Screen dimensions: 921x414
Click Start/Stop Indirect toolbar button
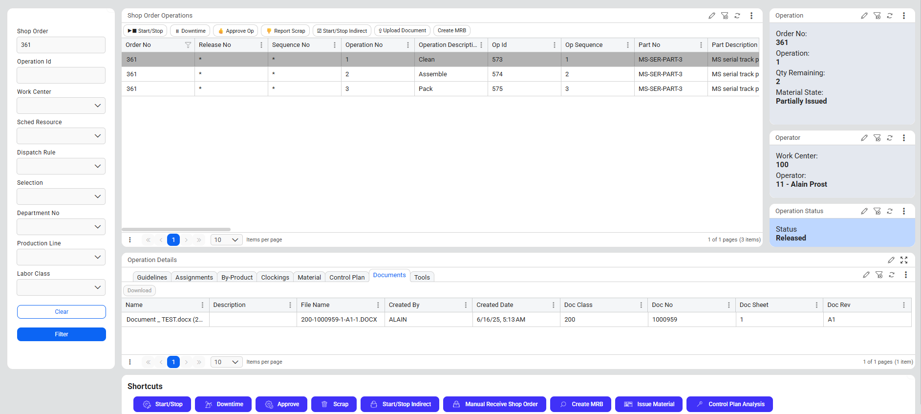(x=342, y=31)
